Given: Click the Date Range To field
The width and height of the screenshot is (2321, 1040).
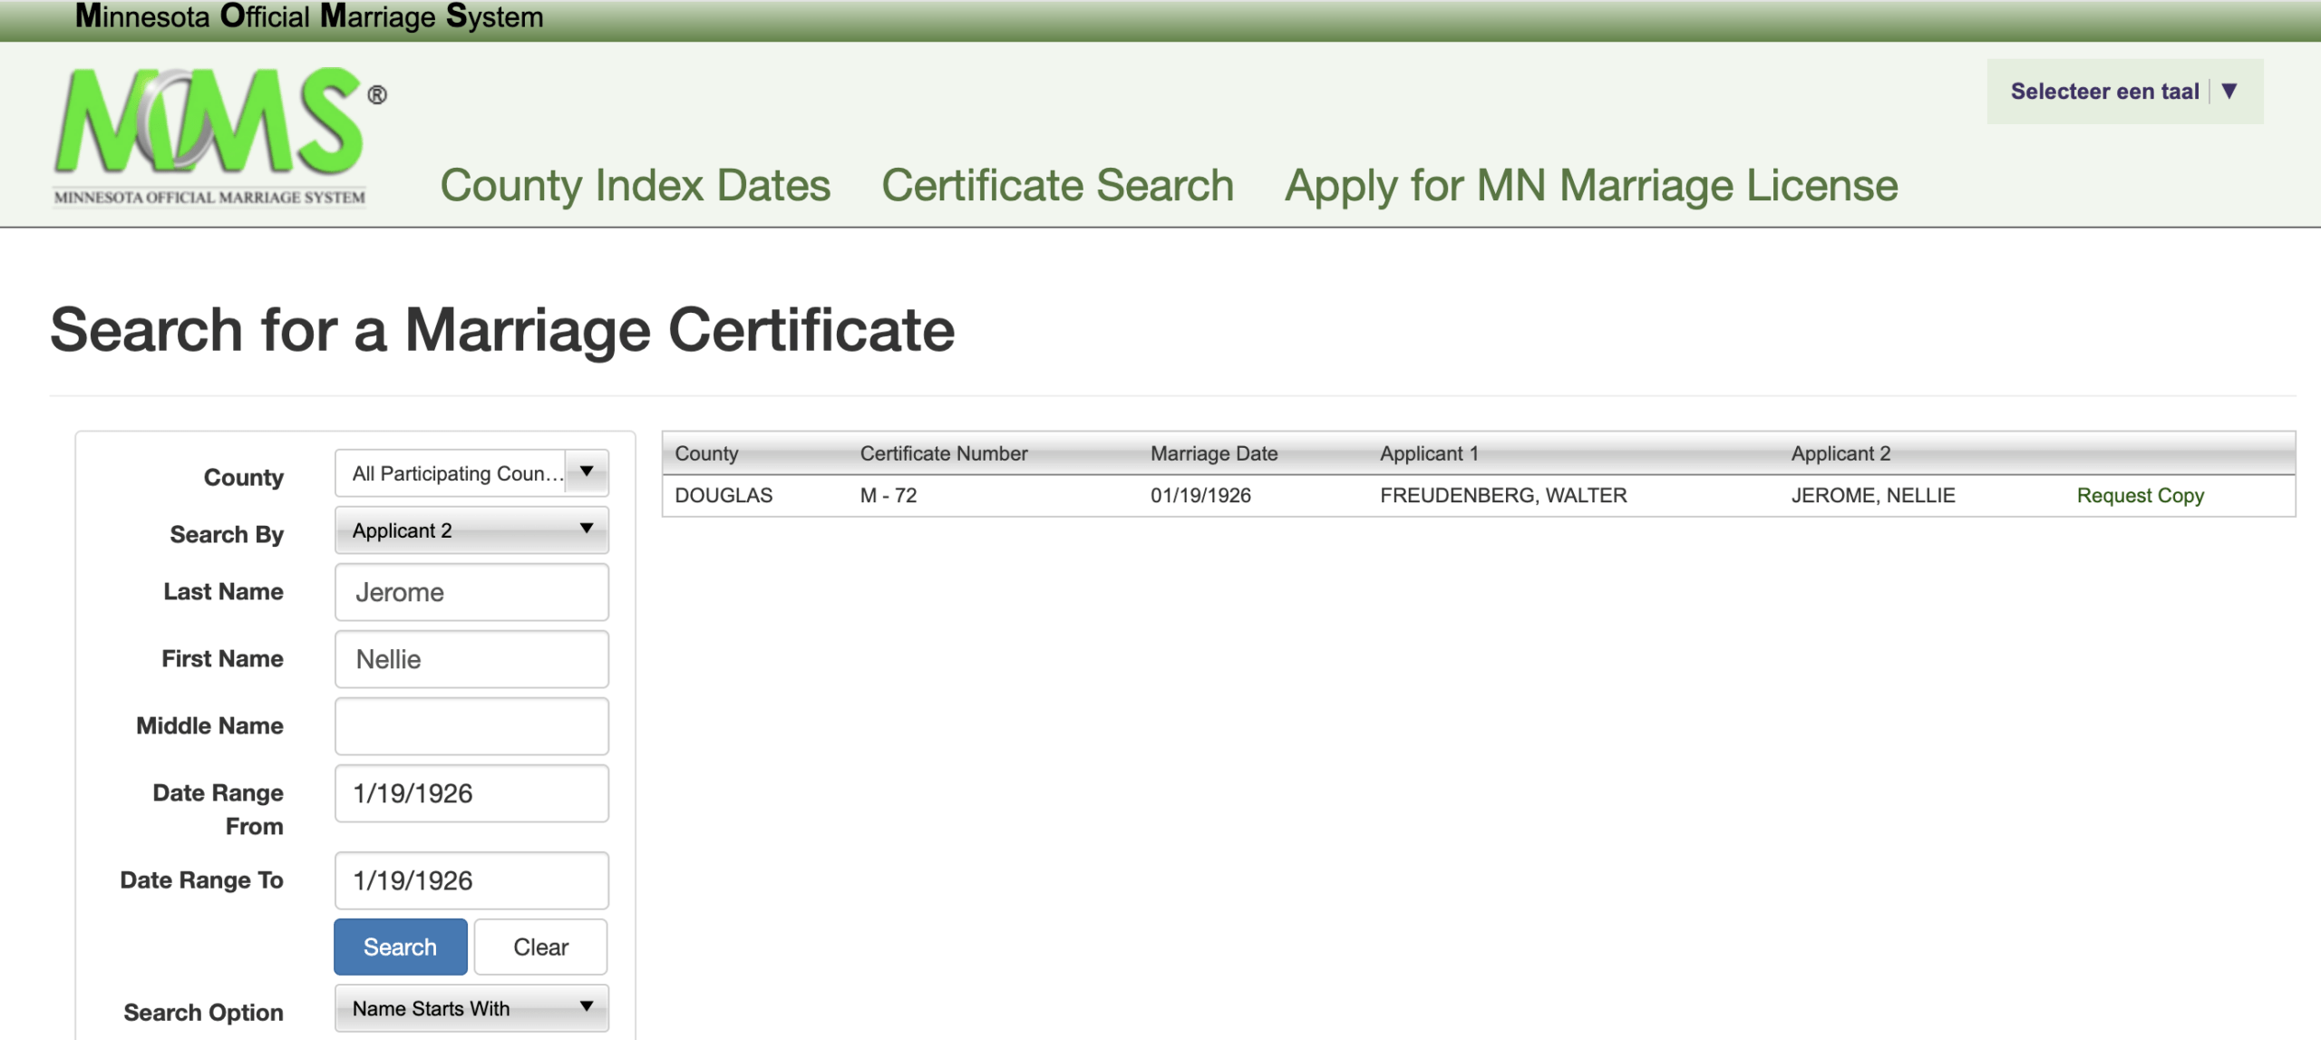Looking at the screenshot, I should (471, 880).
